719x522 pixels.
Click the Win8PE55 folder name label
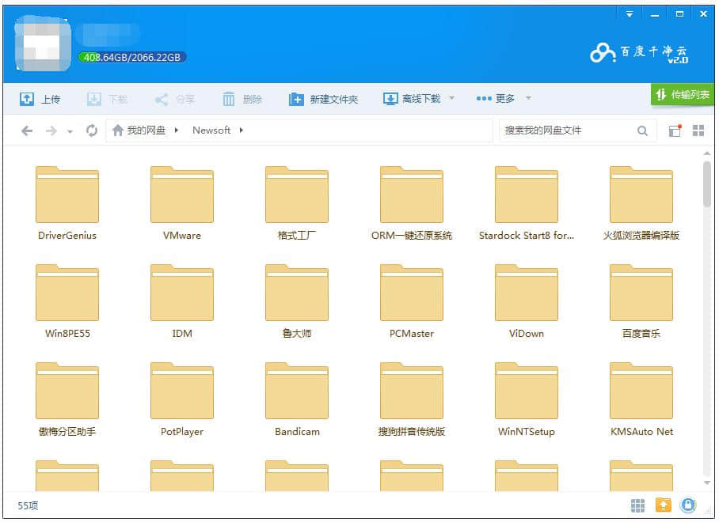[x=67, y=334]
